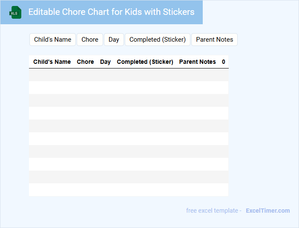This screenshot has width=299, height=228.
Task: Click the Child's Name column header
Action: (x=52, y=62)
